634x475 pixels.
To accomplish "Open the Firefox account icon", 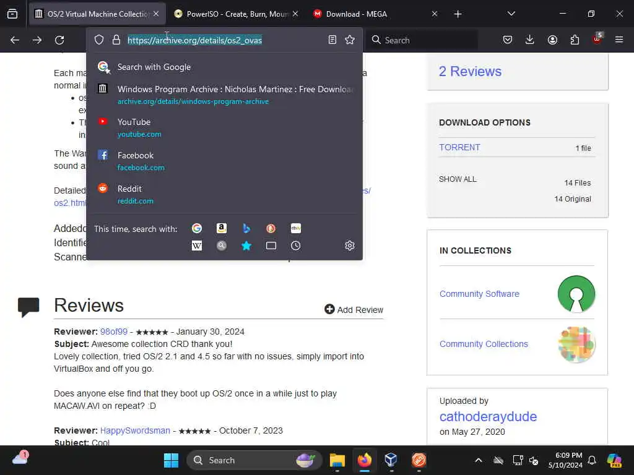I will pyautogui.click(x=552, y=40).
